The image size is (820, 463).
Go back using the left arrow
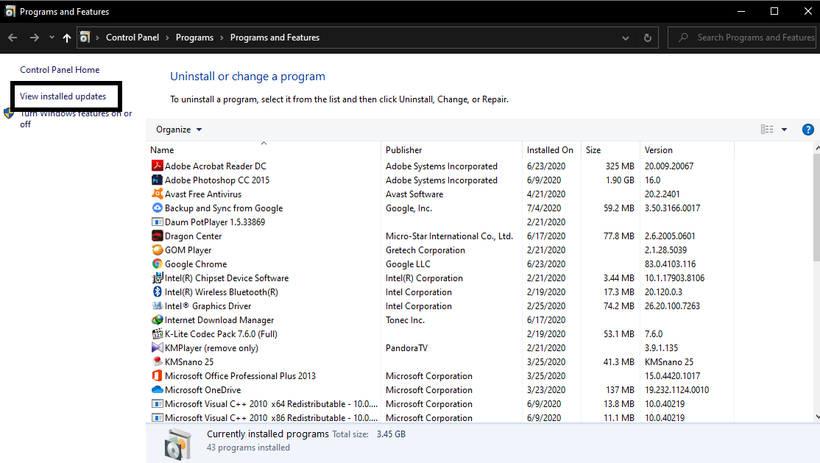[13, 38]
